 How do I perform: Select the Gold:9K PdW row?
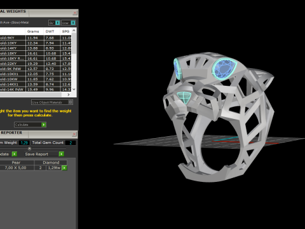click(x=36, y=69)
